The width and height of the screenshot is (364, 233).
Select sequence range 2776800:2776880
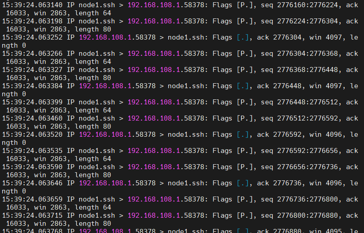[307, 215]
